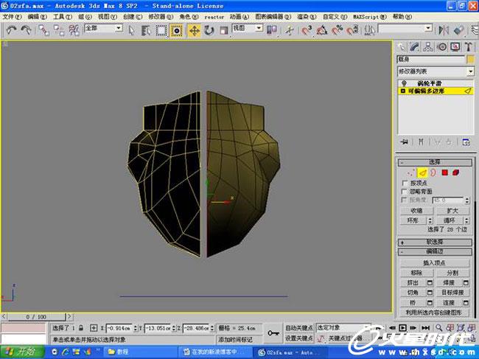This screenshot has height=359, width=479.
Task: Switch to the Modify command panel tab
Action: point(415,47)
